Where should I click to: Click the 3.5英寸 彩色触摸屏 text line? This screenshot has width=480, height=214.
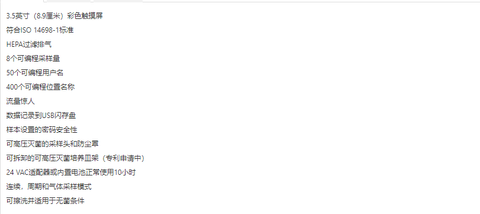click(54, 16)
